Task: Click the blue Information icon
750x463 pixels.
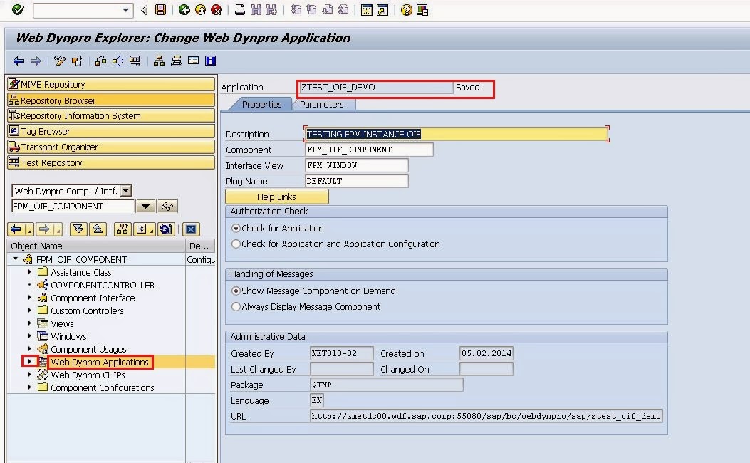Action: (x=210, y=61)
